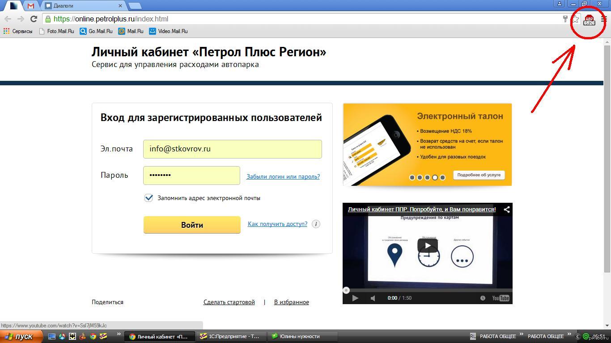Viewport: 611px width, 343px height.
Task: Open video title Личный кабинет ППР link
Action: tap(422, 209)
